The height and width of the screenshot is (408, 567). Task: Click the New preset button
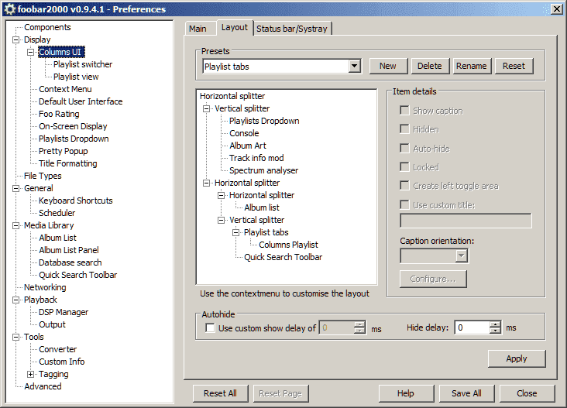(x=388, y=67)
